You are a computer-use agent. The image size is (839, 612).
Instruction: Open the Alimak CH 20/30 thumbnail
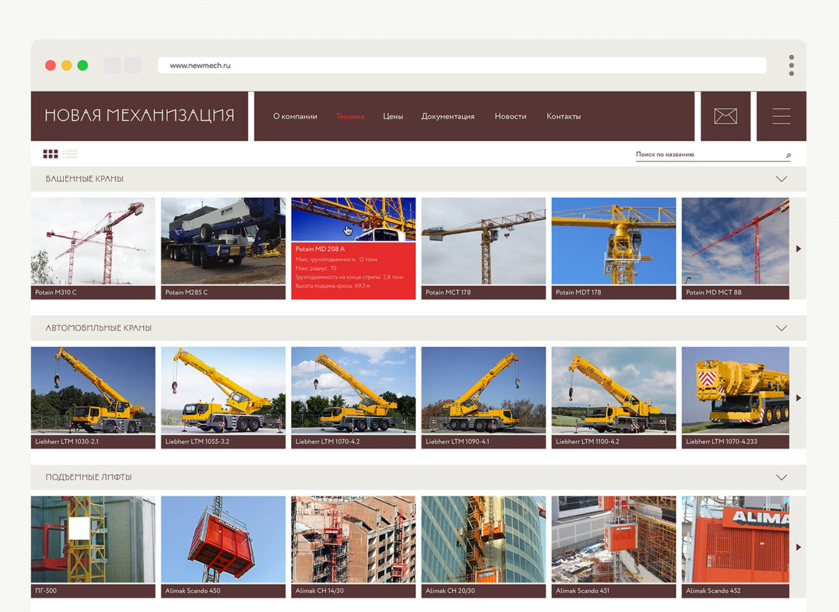click(x=484, y=546)
